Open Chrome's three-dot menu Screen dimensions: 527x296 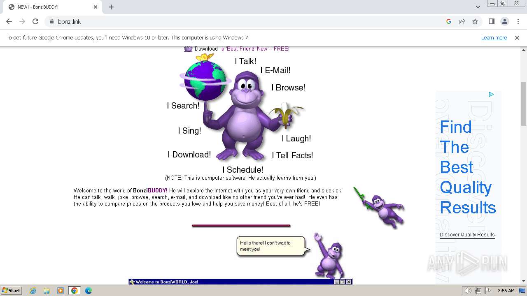coord(518,21)
